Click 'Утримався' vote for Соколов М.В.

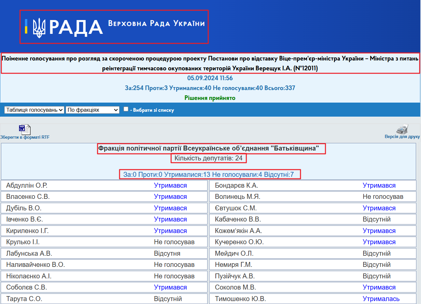pos(379,288)
